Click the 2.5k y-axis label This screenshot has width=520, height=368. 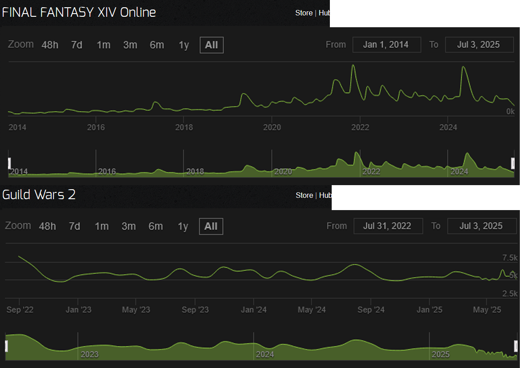[x=510, y=294]
